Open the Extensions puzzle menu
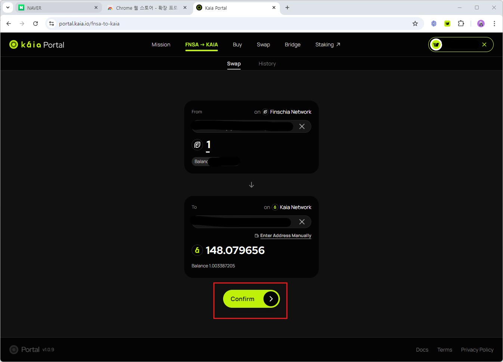This screenshot has width=503, height=362. tap(461, 24)
